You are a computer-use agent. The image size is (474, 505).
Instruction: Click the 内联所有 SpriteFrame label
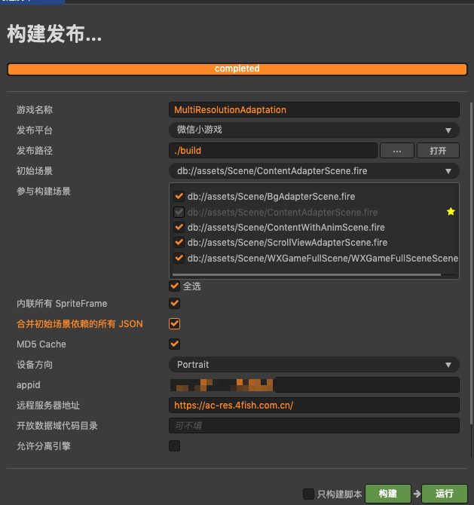pos(62,304)
